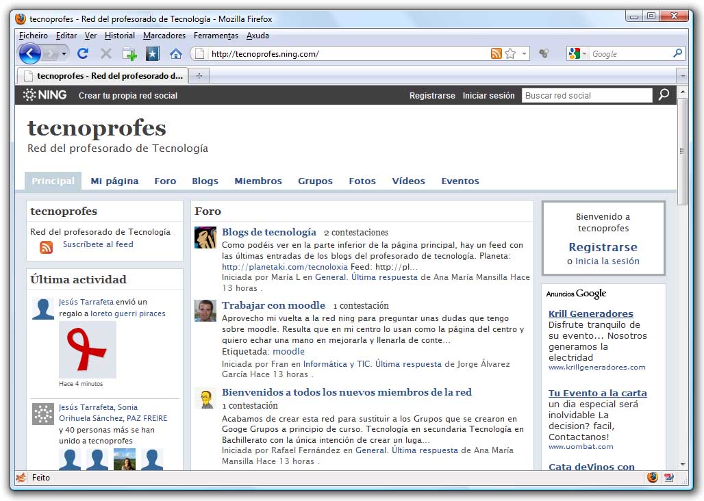
Task: Click Crear tu propia red social
Action: (x=128, y=96)
